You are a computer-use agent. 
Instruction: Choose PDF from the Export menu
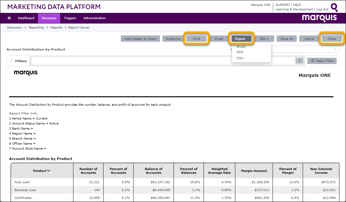click(x=240, y=52)
